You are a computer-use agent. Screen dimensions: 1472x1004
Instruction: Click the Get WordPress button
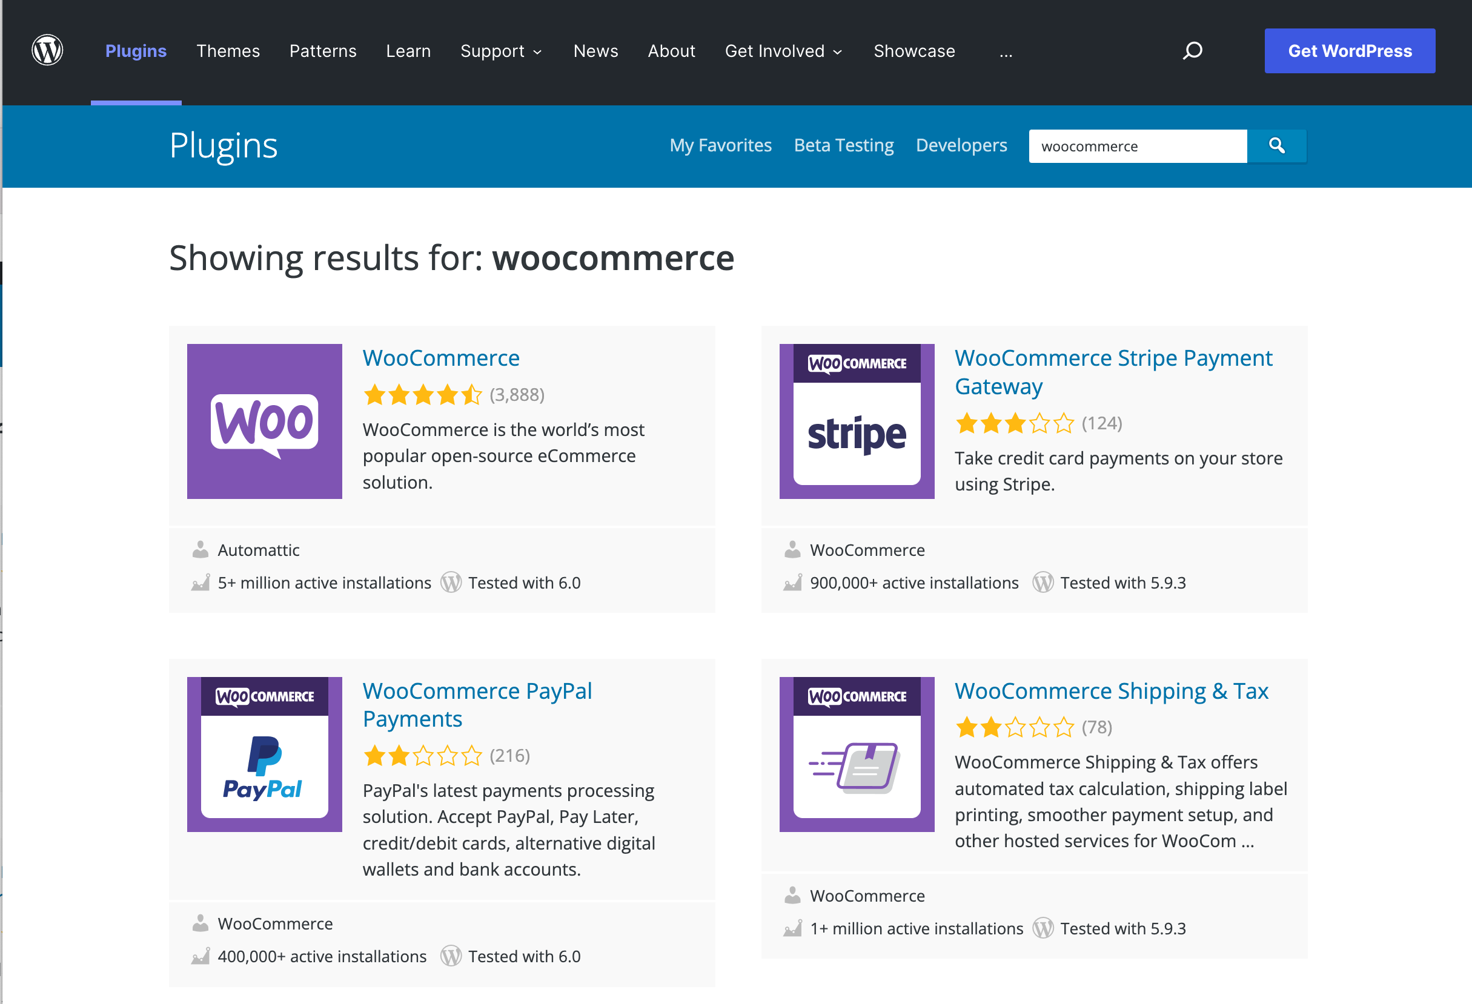coord(1350,51)
